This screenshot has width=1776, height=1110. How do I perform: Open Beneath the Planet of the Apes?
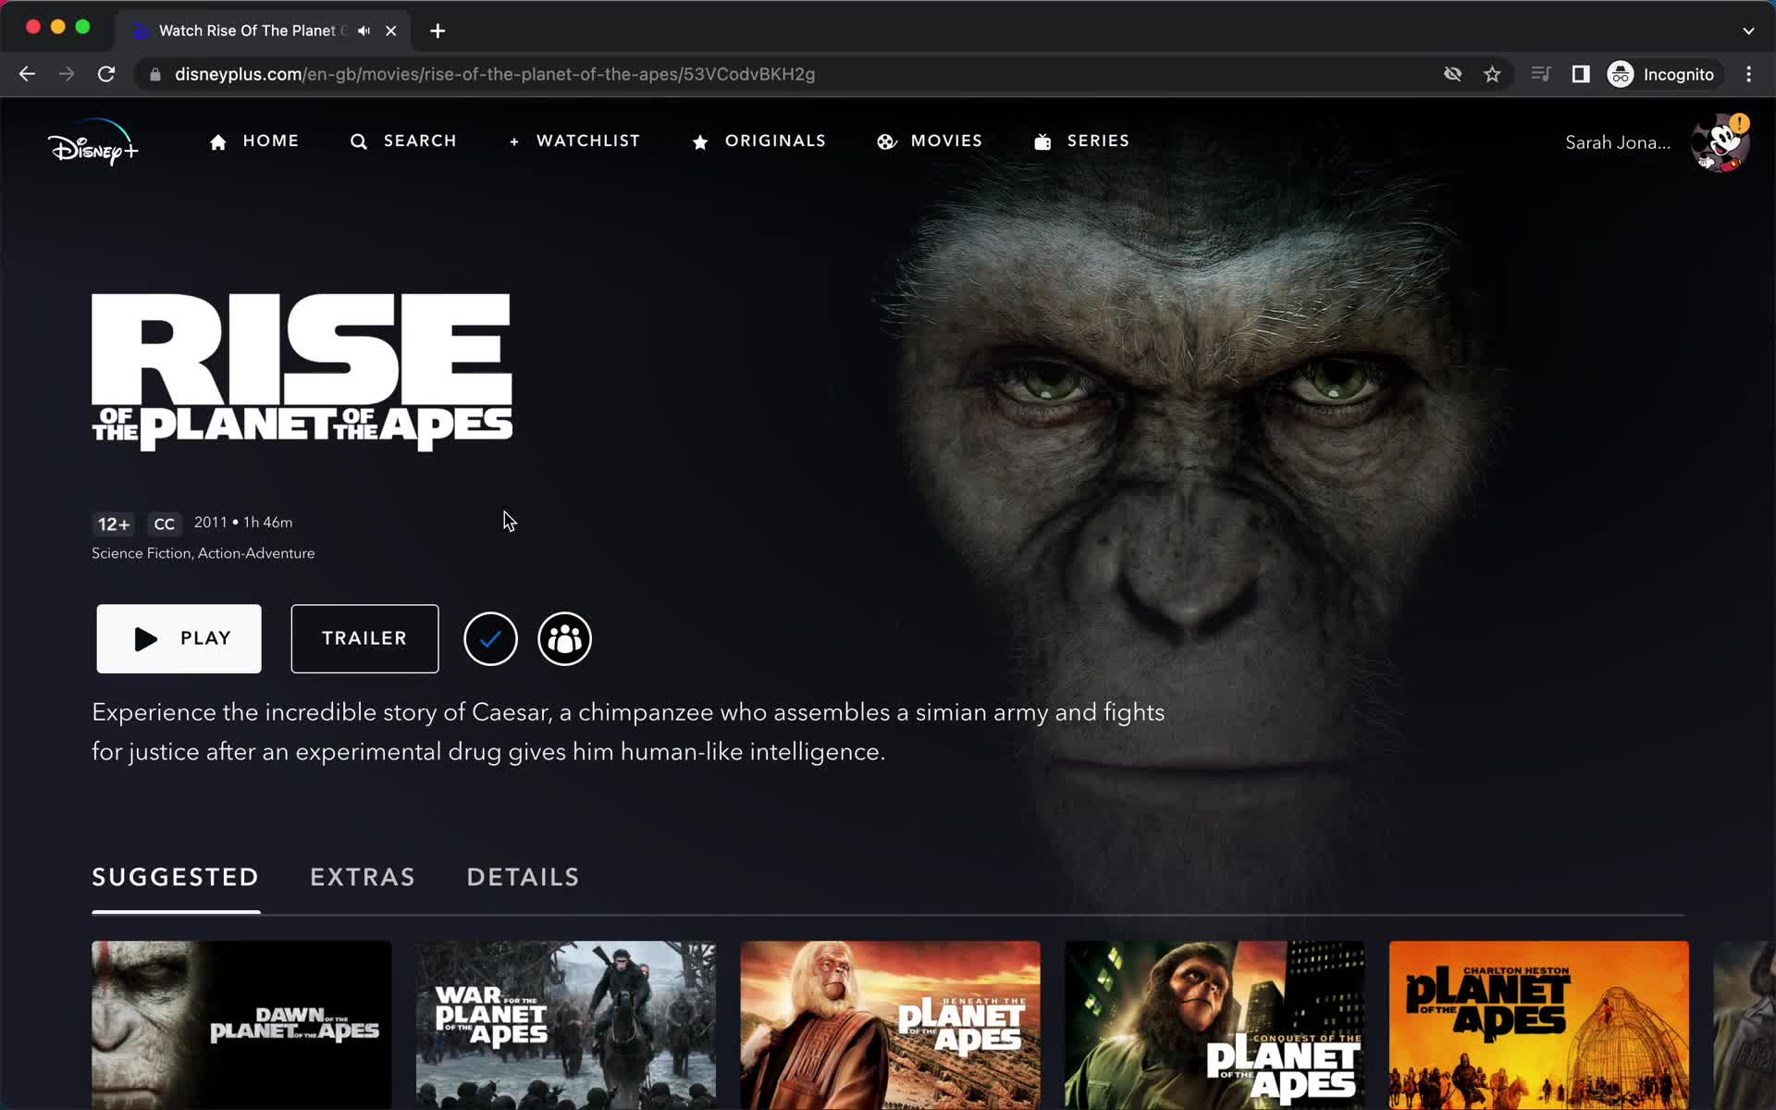[891, 1025]
